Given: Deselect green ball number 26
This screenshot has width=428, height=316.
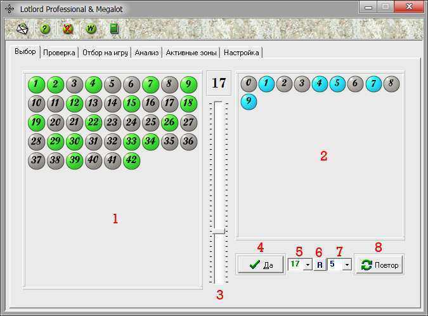Looking at the screenshot, I should [x=169, y=122].
